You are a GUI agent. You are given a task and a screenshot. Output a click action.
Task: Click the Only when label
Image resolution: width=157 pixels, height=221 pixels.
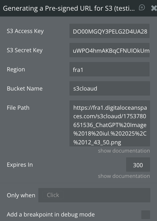coord(21,195)
